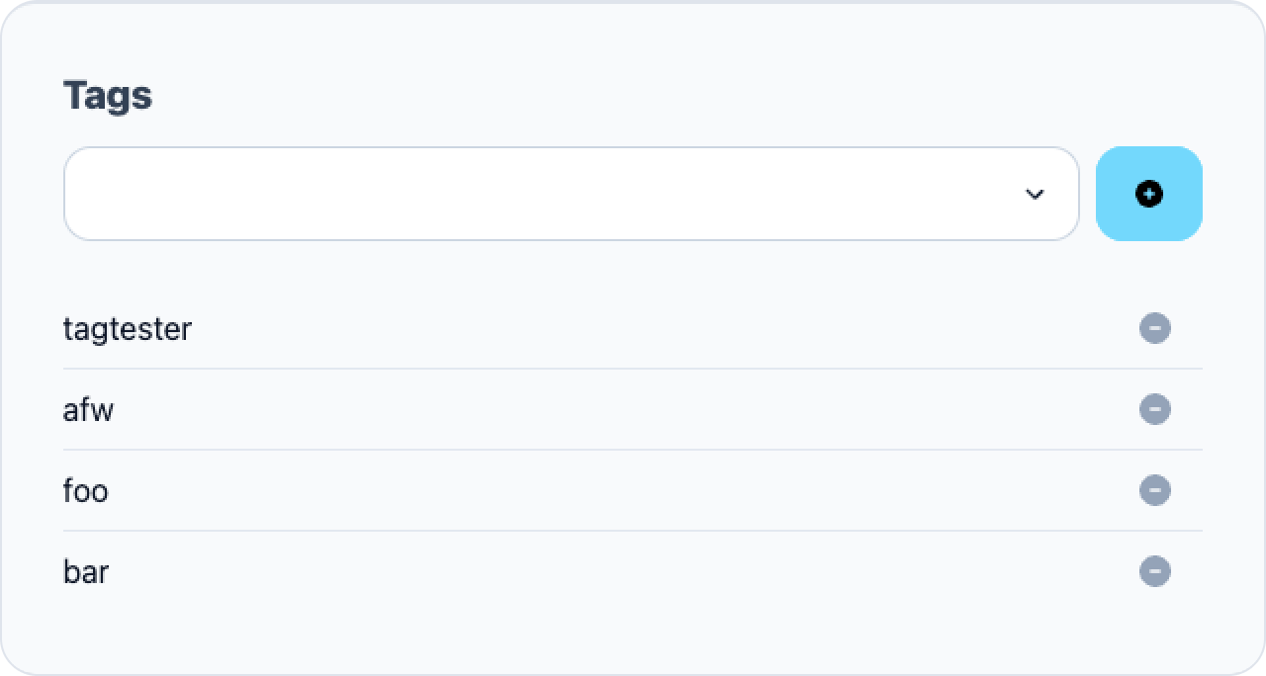Focus the tag input field's text area
1266x676 pixels.
click(539, 194)
